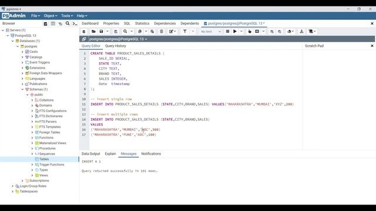Image resolution: width=376 pixels, height=211 pixels.
Task: Select Sequences in the Browser tree
Action: (47, 154)
